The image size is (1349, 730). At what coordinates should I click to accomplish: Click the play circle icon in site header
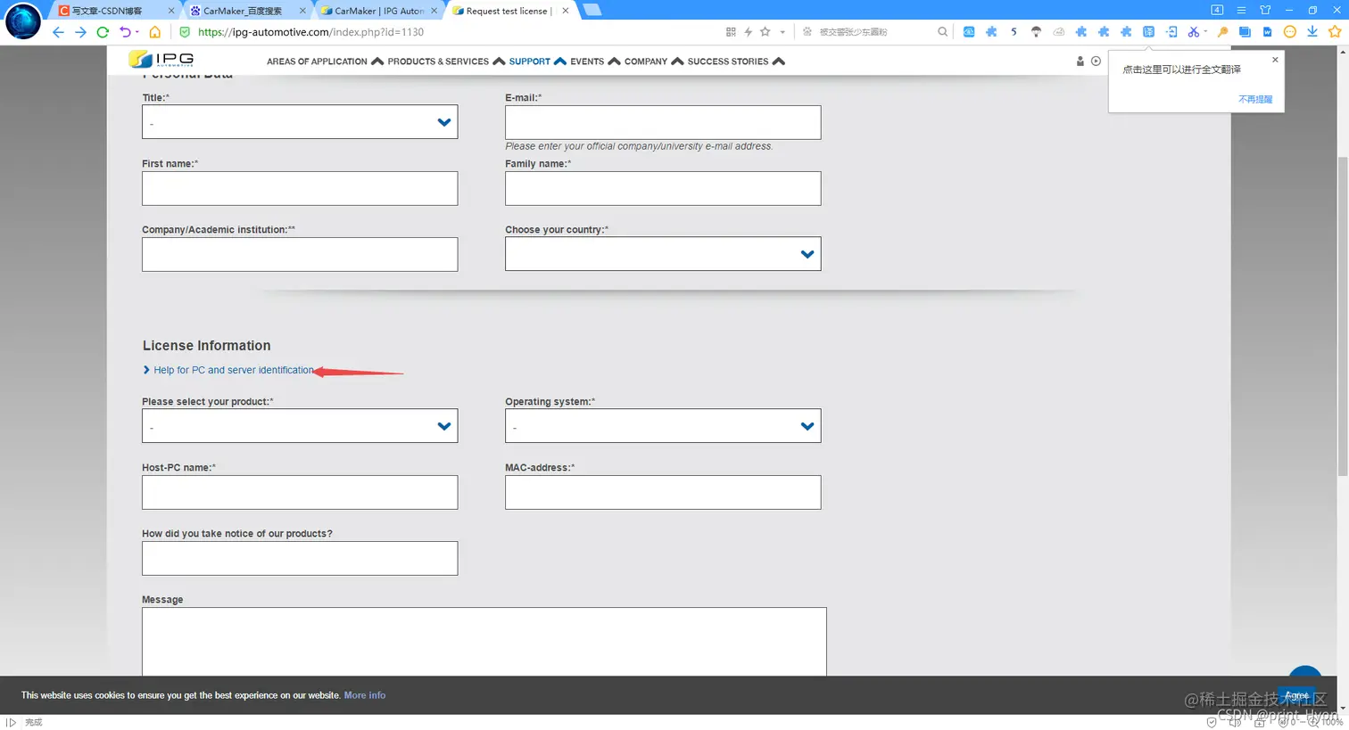pos(1096,62)
